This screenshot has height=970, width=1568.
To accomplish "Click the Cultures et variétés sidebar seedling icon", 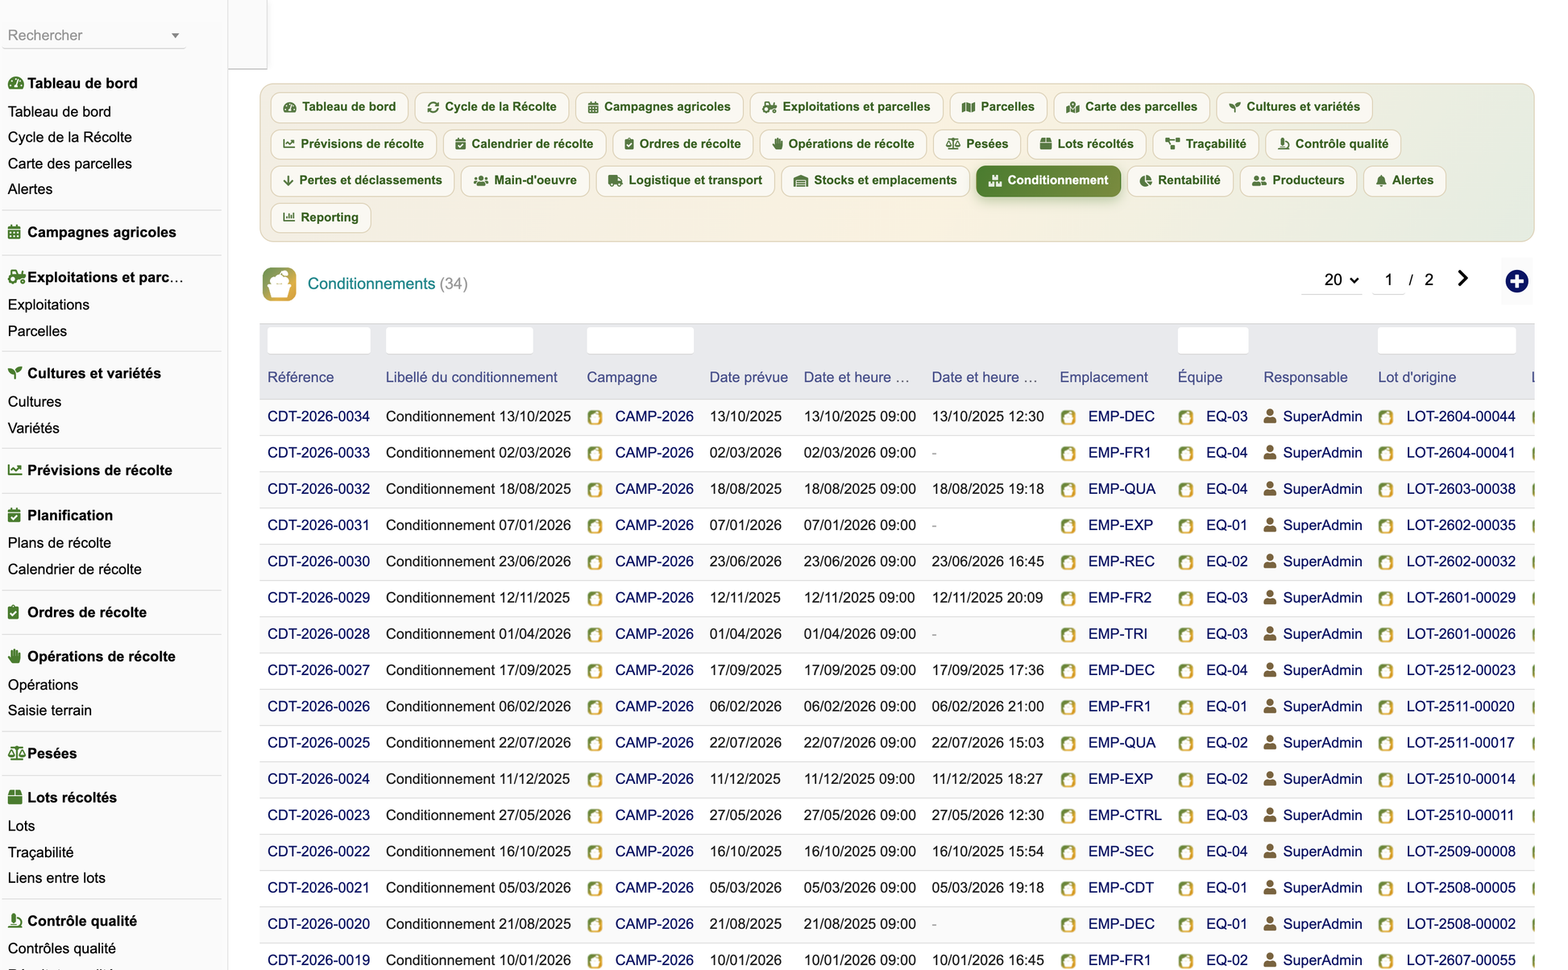I will click(15, 373).
